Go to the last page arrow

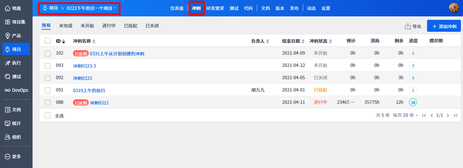(x=455, y=115)
